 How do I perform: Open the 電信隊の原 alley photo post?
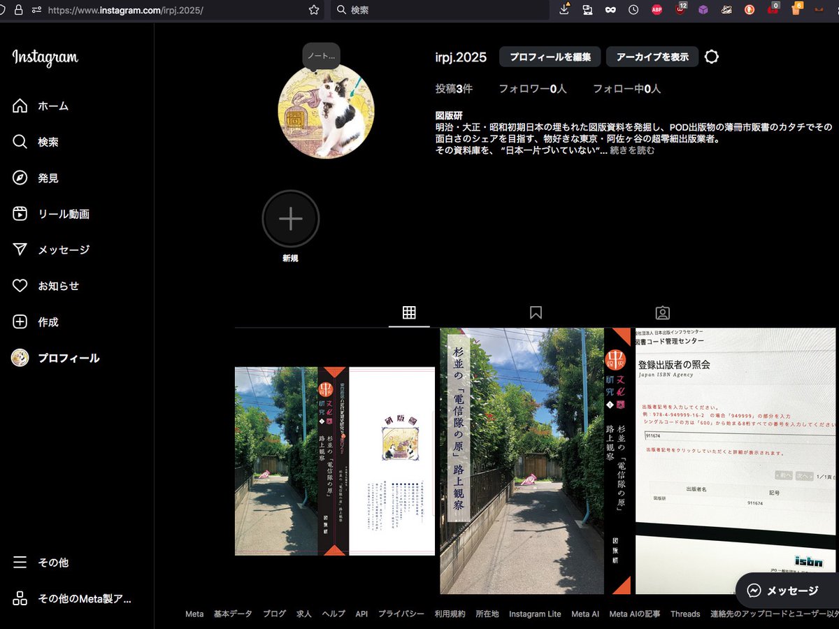point(536,461)
